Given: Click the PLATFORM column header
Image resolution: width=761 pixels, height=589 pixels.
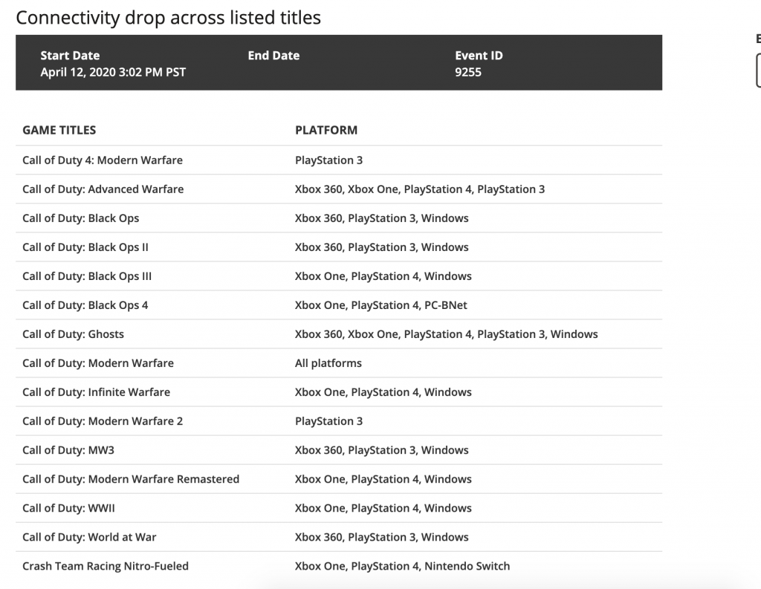Looking at the screenshot, I should click(x=326, y=130).
